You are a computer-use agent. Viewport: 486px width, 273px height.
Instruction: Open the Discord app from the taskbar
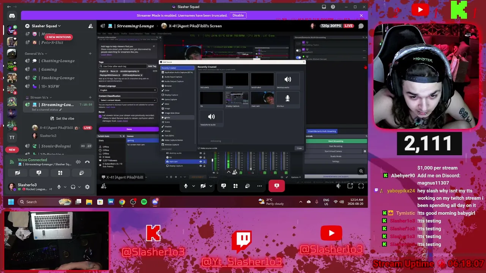point(155,202)
